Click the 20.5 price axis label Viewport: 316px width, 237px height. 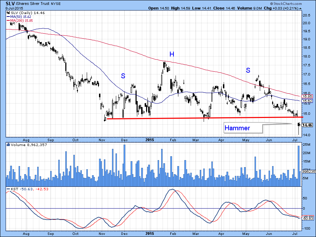[x=306, y=15]
